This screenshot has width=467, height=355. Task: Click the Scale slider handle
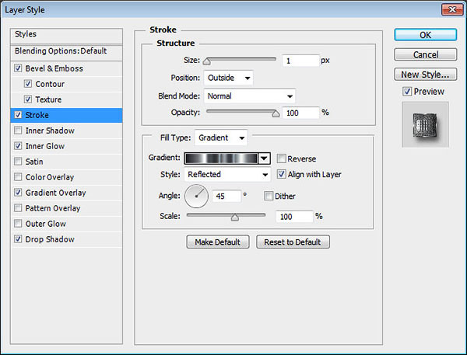[x=235, y=218]
